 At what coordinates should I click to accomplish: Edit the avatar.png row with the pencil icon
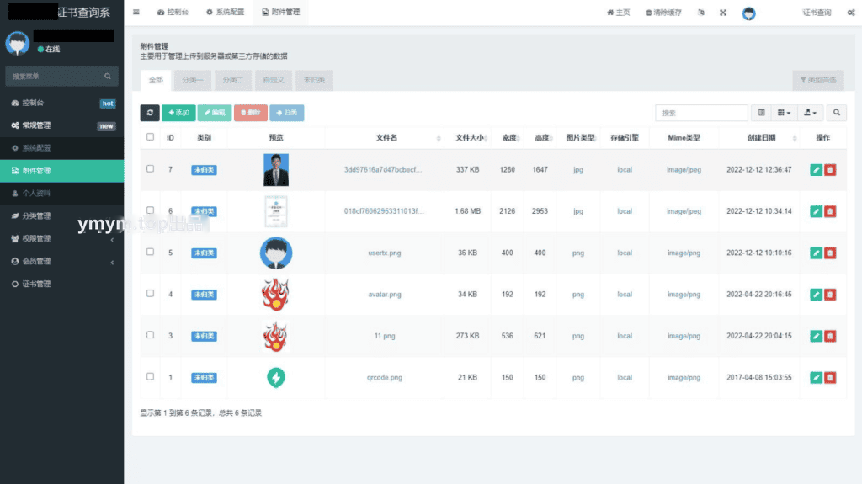click(x=816, y=295)
